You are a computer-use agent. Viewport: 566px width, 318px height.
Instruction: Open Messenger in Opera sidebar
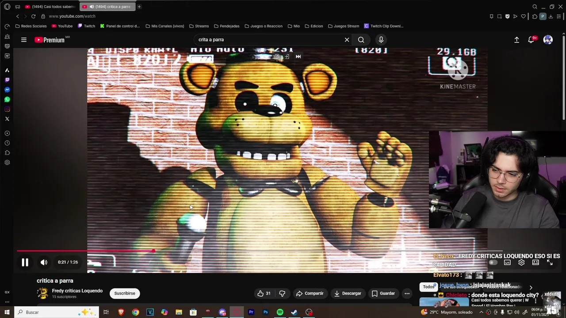[x=7, y=90]
